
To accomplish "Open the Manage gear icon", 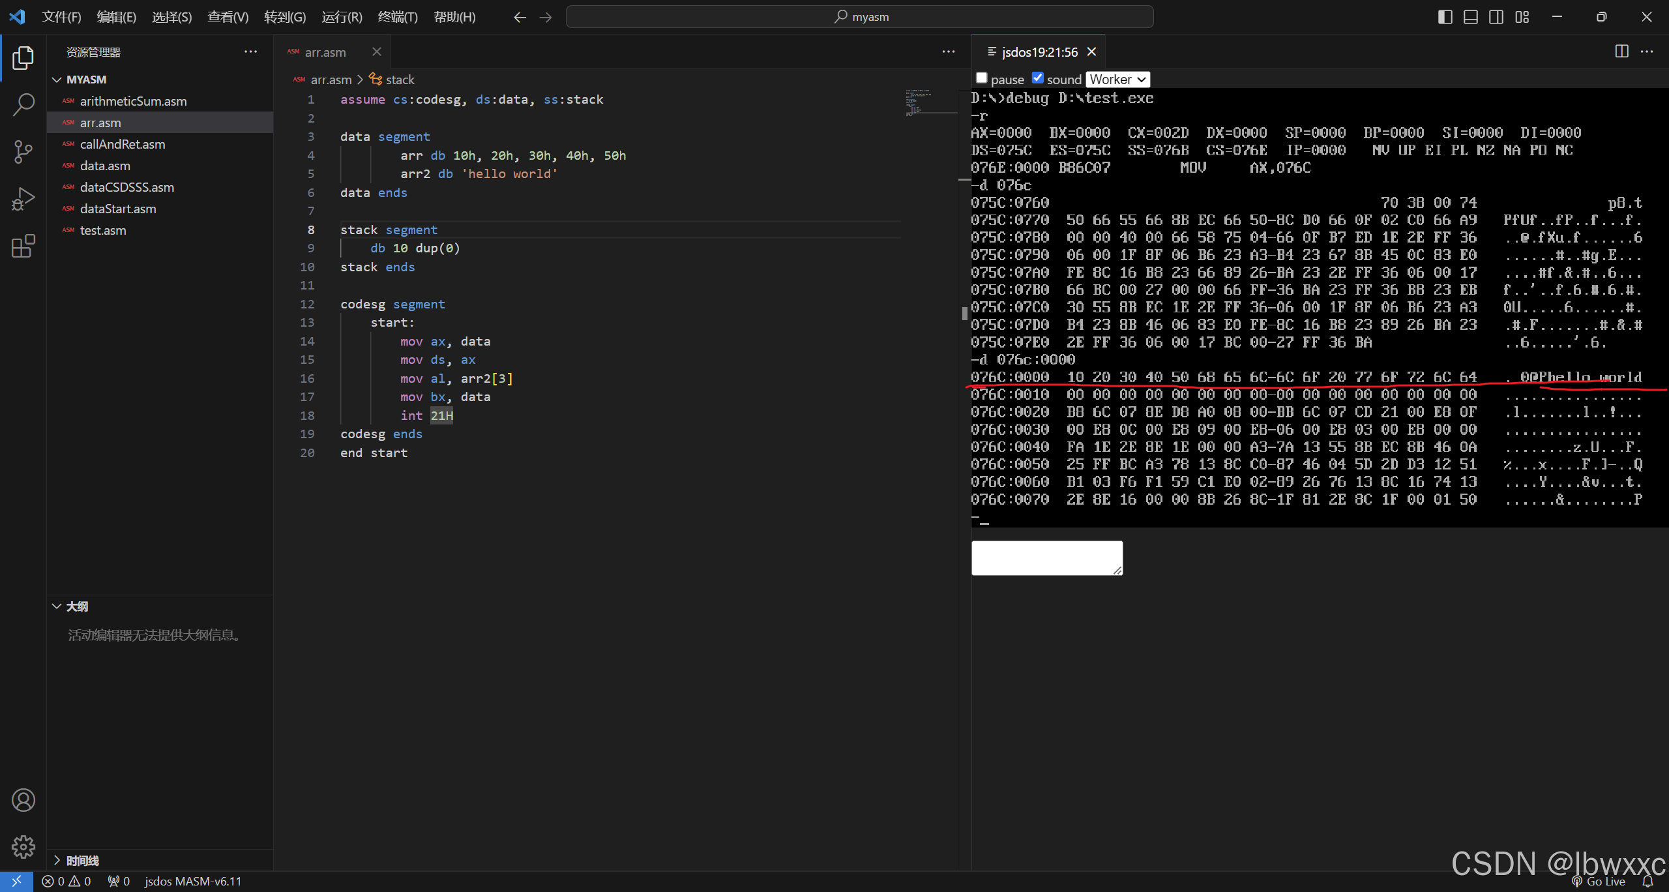I will (23, 847).
